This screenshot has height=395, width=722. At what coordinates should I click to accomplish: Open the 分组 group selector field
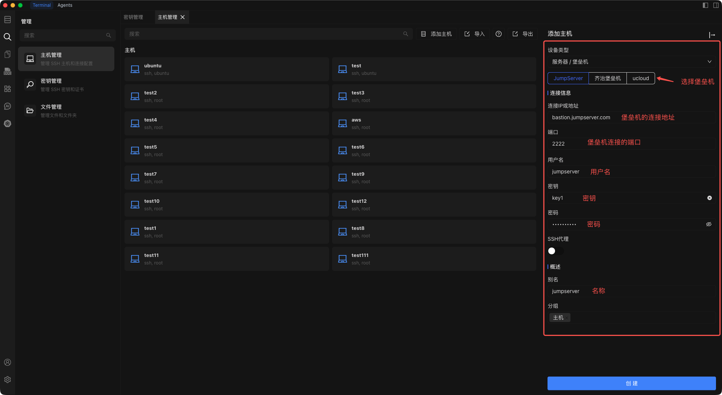click(x=639, y=318)
